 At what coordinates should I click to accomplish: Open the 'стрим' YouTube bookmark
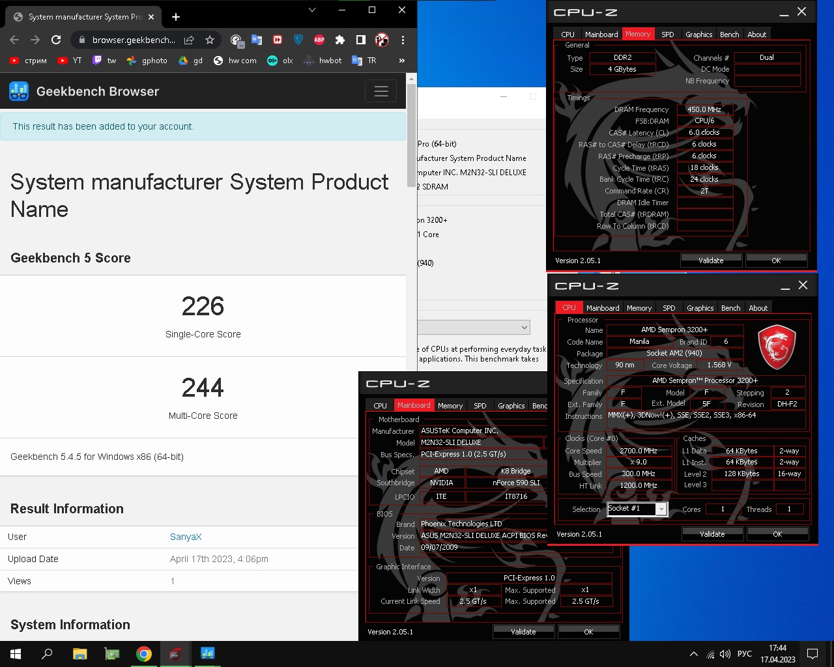(x=29, y=61)
